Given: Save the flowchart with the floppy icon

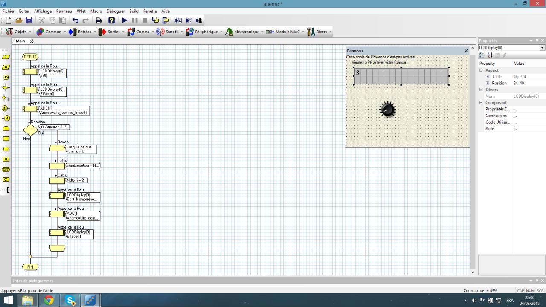Looking at the screenshot, I should pos(29,20).
